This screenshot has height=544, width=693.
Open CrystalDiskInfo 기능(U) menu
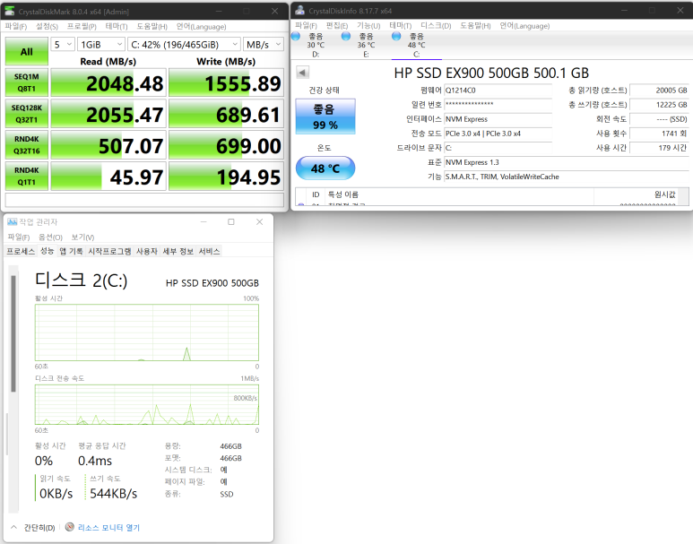pos(368,26)
